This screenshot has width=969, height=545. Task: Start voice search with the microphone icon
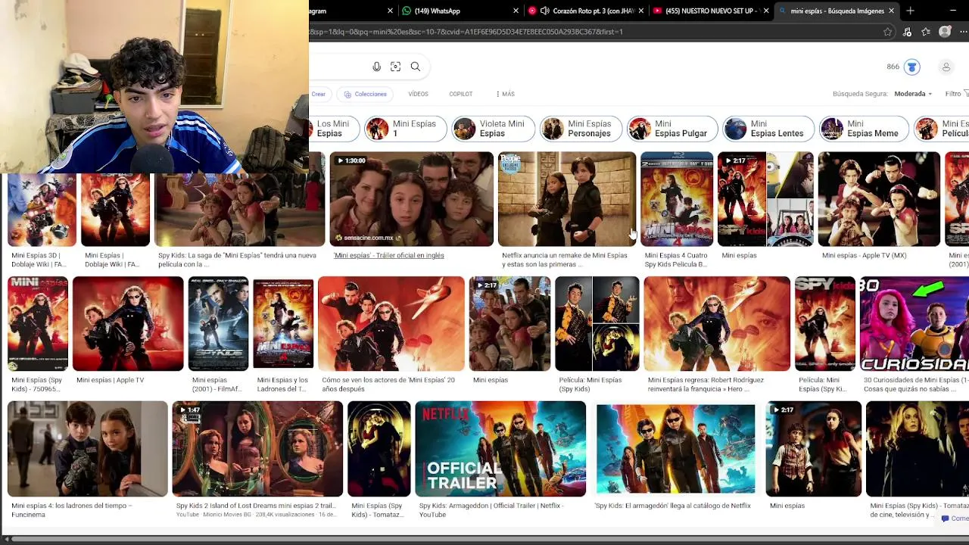(x=376, y=67)
